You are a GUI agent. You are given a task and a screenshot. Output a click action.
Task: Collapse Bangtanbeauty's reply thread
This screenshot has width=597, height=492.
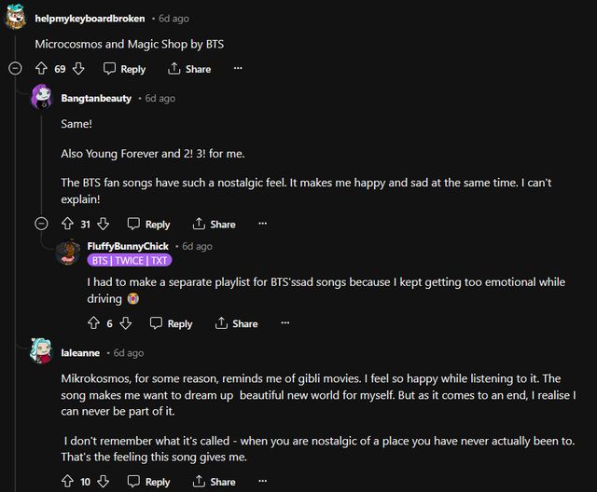click(x=41, y=224)
